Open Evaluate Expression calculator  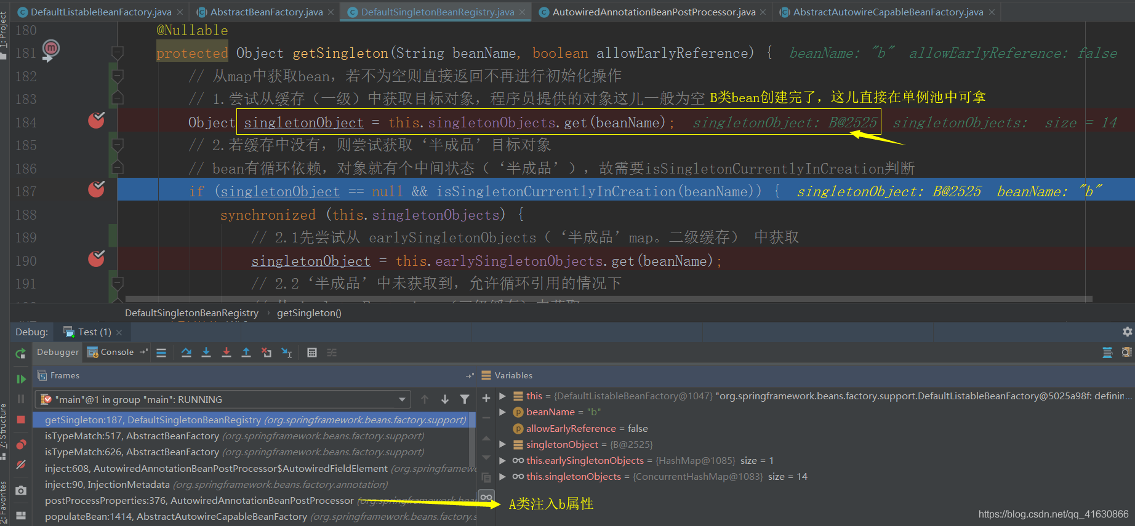click(x=312, y=353)
